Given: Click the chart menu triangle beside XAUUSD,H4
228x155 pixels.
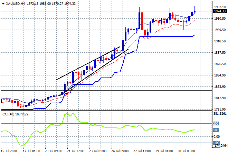Looking at the screenshot, I should click(x=3, y=4).
